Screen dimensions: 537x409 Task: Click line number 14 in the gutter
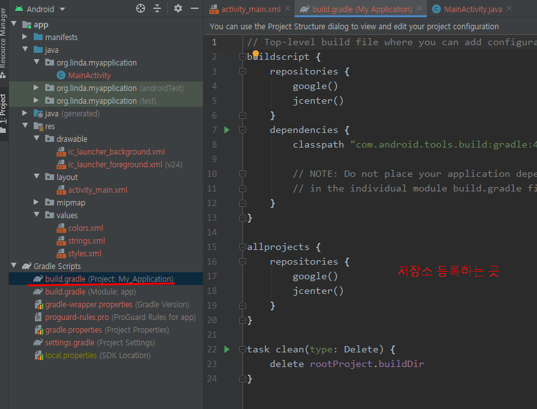(x=212, y=232)
